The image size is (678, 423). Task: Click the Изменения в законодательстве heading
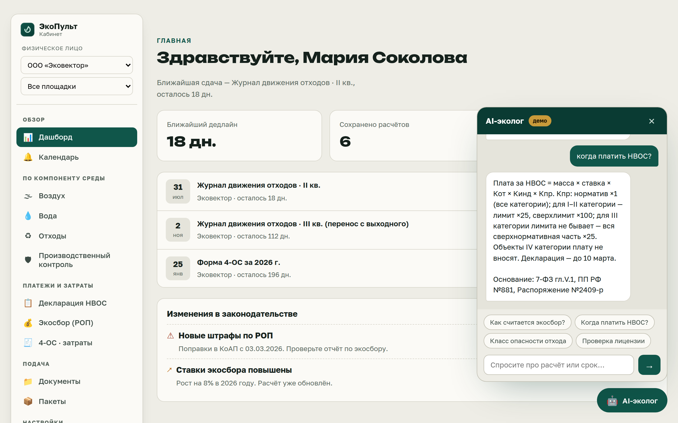[x=232, y=314]
